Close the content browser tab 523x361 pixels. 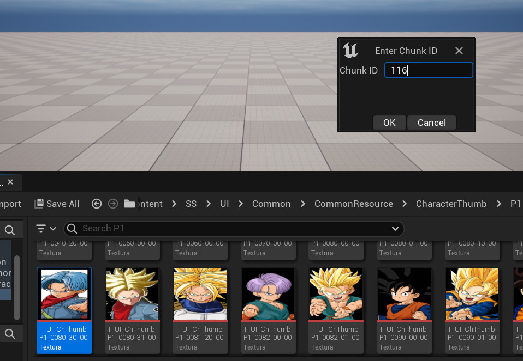tap(10, 181)
